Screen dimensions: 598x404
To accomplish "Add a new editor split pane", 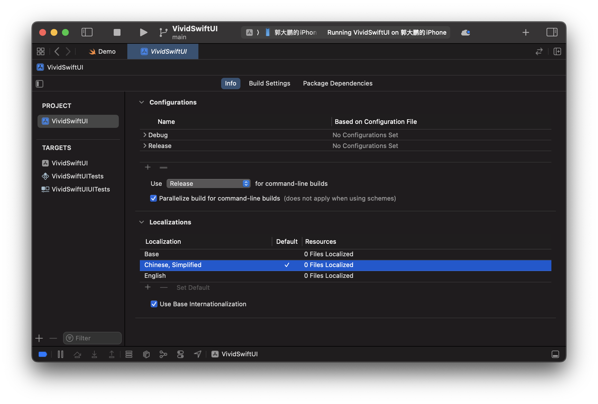I will 557,51.
